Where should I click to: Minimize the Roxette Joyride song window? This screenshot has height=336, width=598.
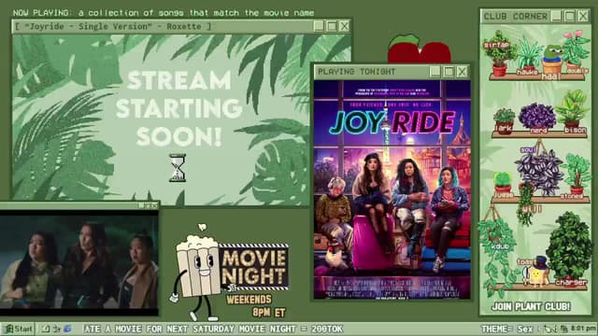pos(319,26)
